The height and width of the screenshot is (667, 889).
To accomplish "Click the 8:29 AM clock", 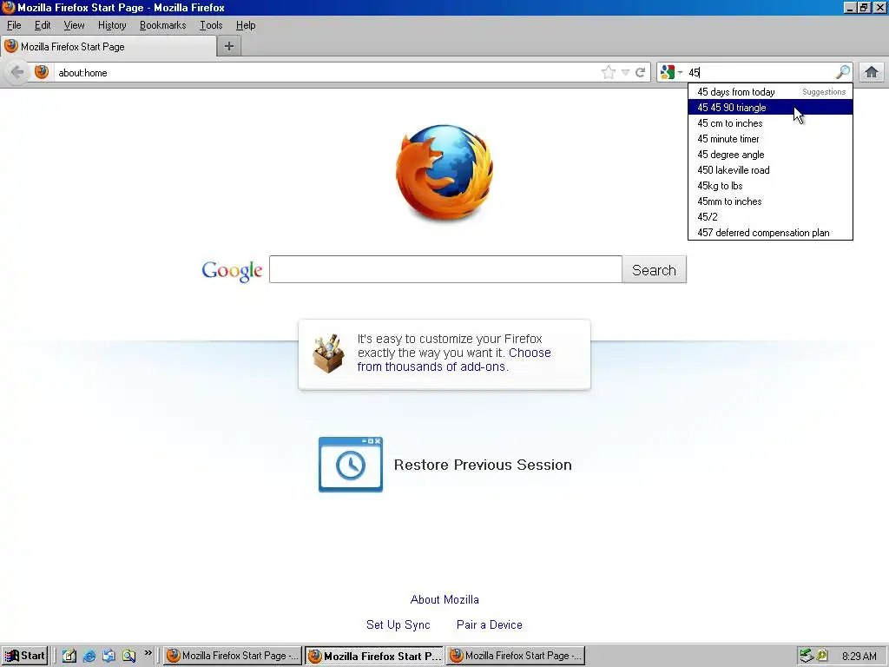I will 859,657.
